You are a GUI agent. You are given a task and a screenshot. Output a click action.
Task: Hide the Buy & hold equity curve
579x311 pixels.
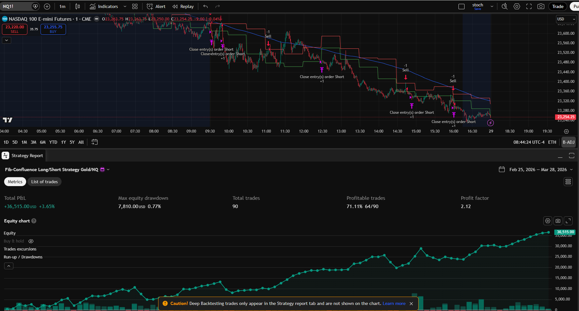pos(30,241)
